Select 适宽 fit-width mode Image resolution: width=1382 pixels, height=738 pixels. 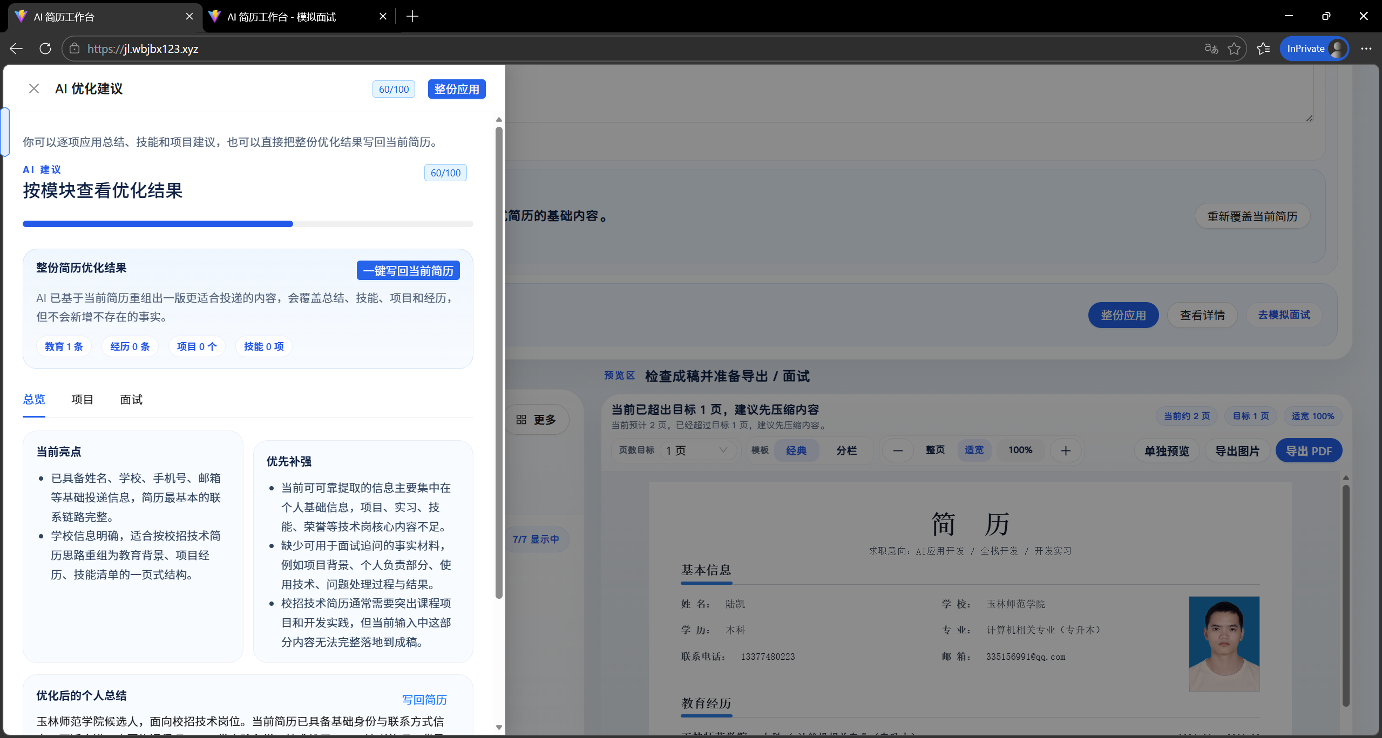[974, 450]
